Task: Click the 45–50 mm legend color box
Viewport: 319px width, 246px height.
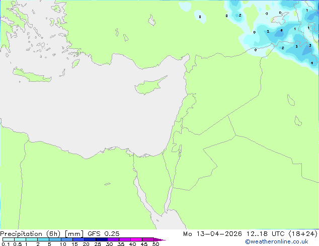Action: click(148, 239)
